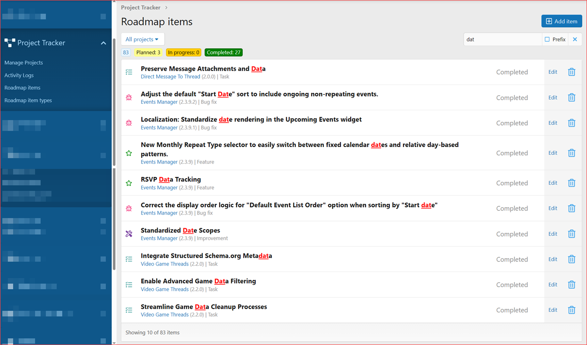Open the All projects dropdown

(142, 39)
